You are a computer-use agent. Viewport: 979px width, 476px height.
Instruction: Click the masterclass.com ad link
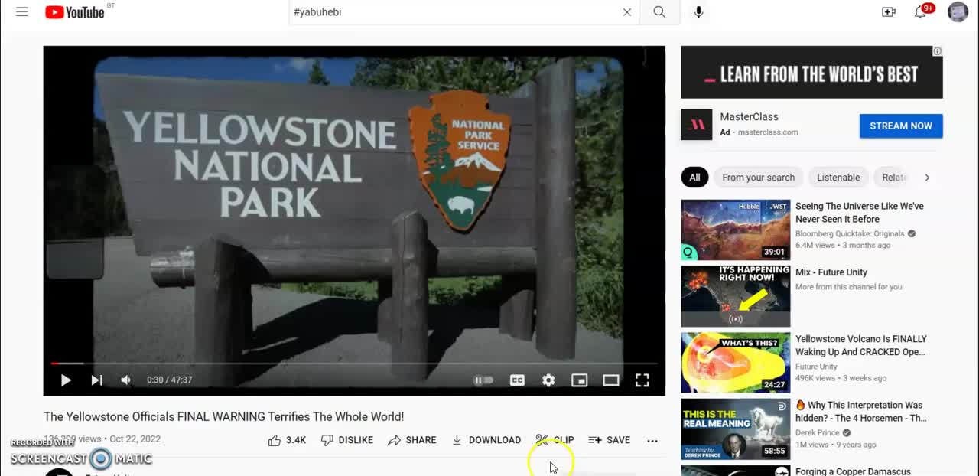pyautogui.click(x=768, y=132)
